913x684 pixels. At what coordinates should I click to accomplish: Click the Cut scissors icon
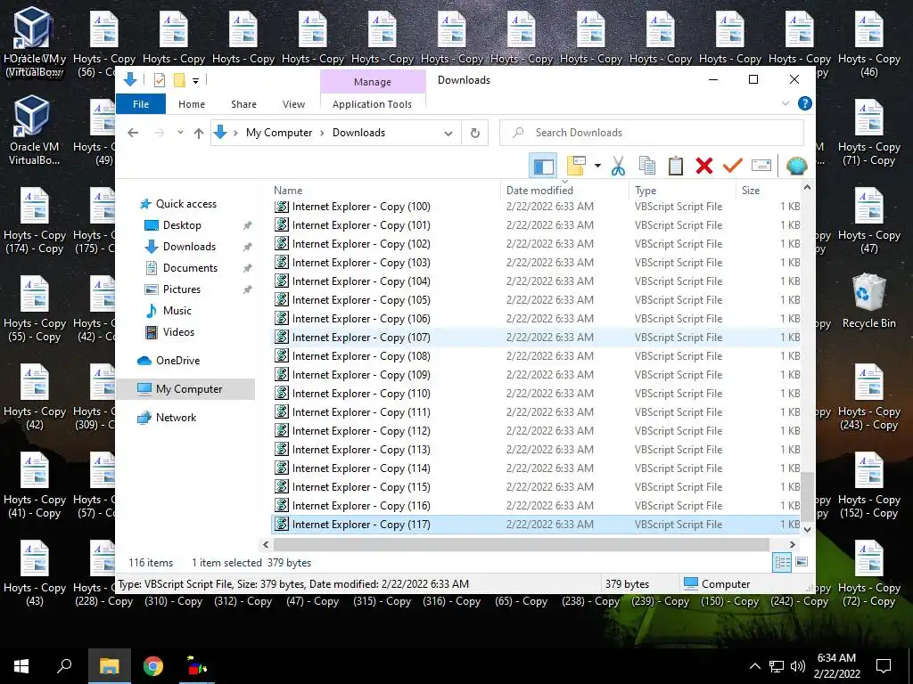(x=619, y=166)
